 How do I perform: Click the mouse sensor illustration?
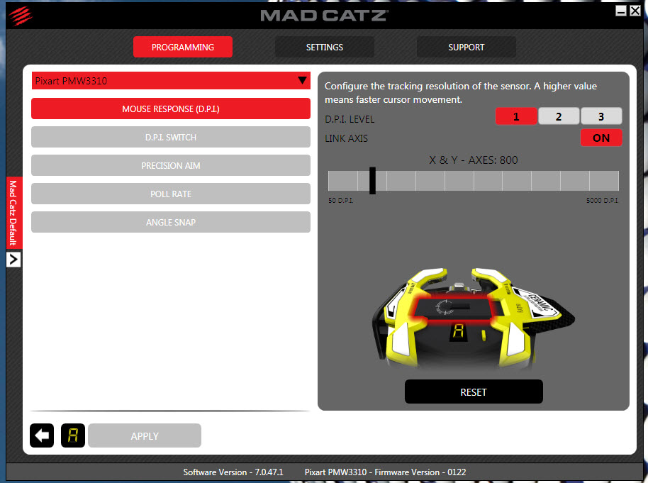473,318
